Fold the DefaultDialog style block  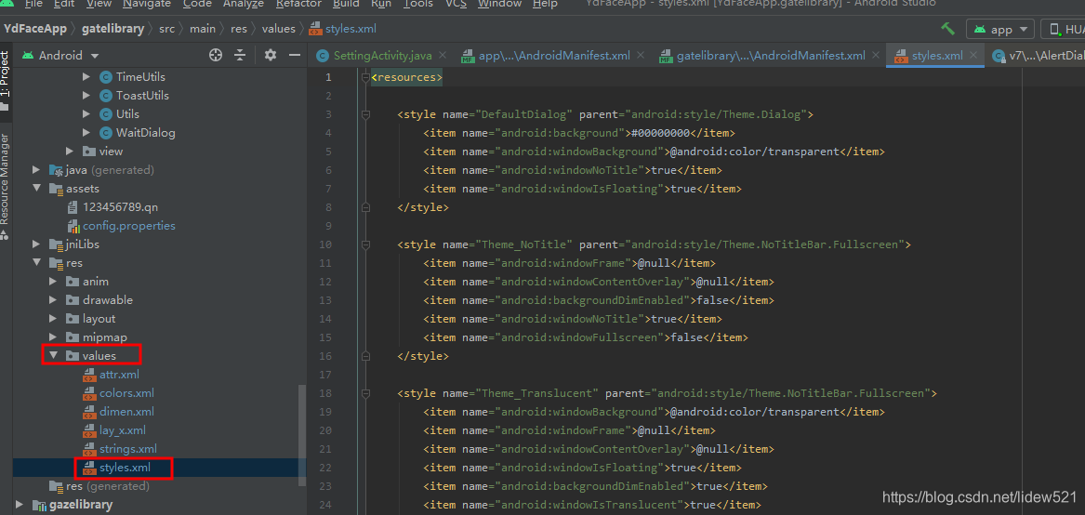(364, 114)
